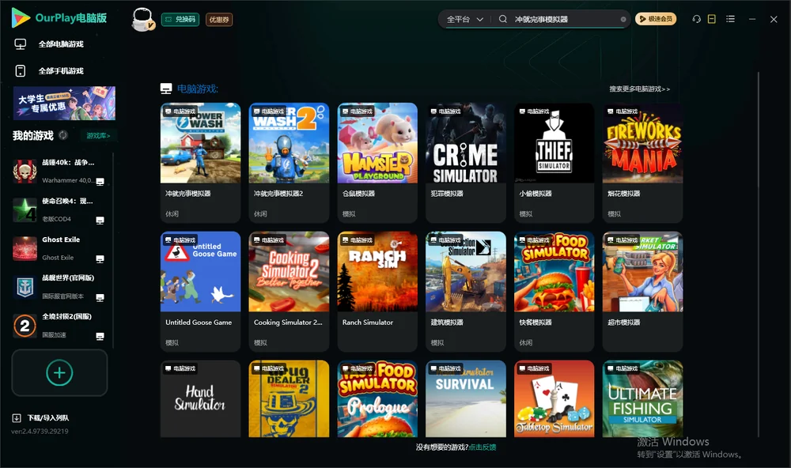Open the Ultimate Fishing Simulator card
This screenshot has width=791, height=468.
(x=642, y=398)
